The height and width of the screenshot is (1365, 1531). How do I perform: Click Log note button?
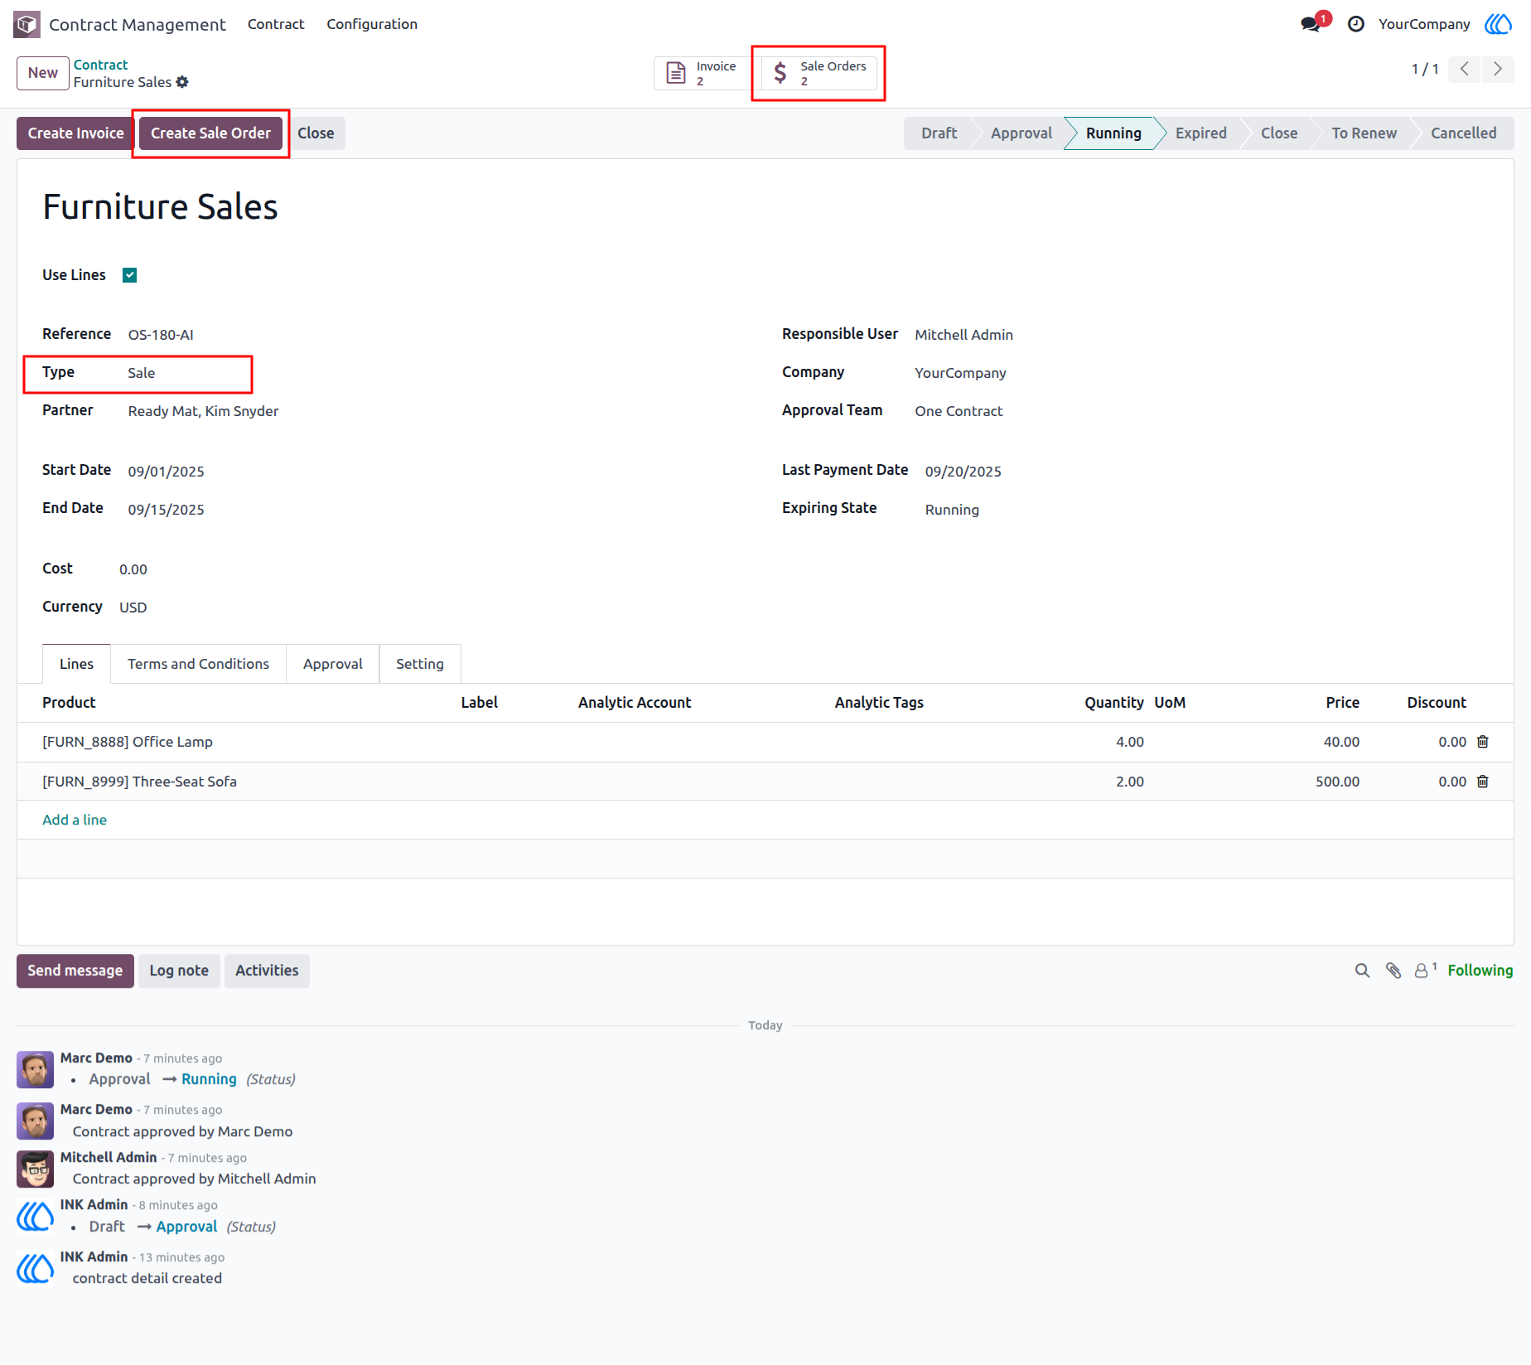pyautogui.click(x=179, y=971)
